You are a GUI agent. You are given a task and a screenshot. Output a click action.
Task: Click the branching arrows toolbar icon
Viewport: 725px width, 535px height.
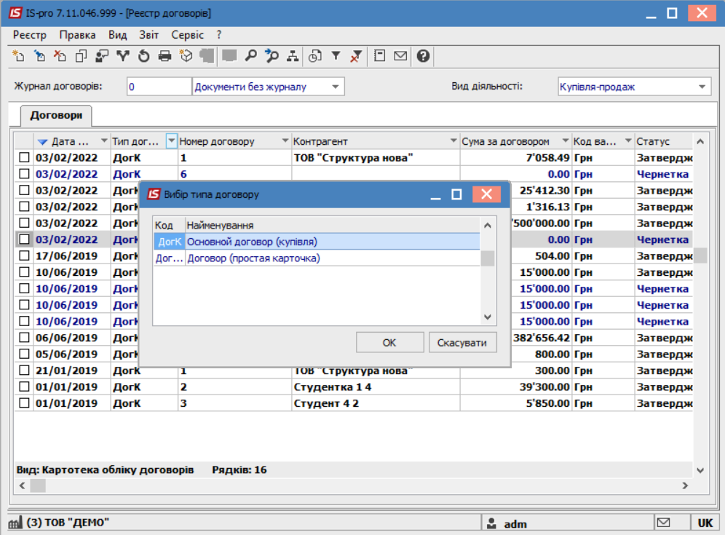(x=122, y=56)
